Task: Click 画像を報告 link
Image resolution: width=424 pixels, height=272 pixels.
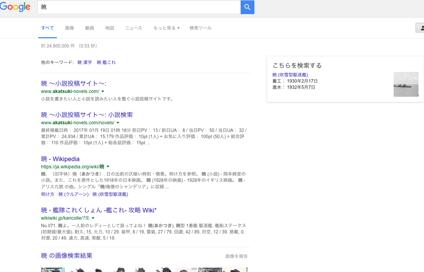Action: pos(236,256)
